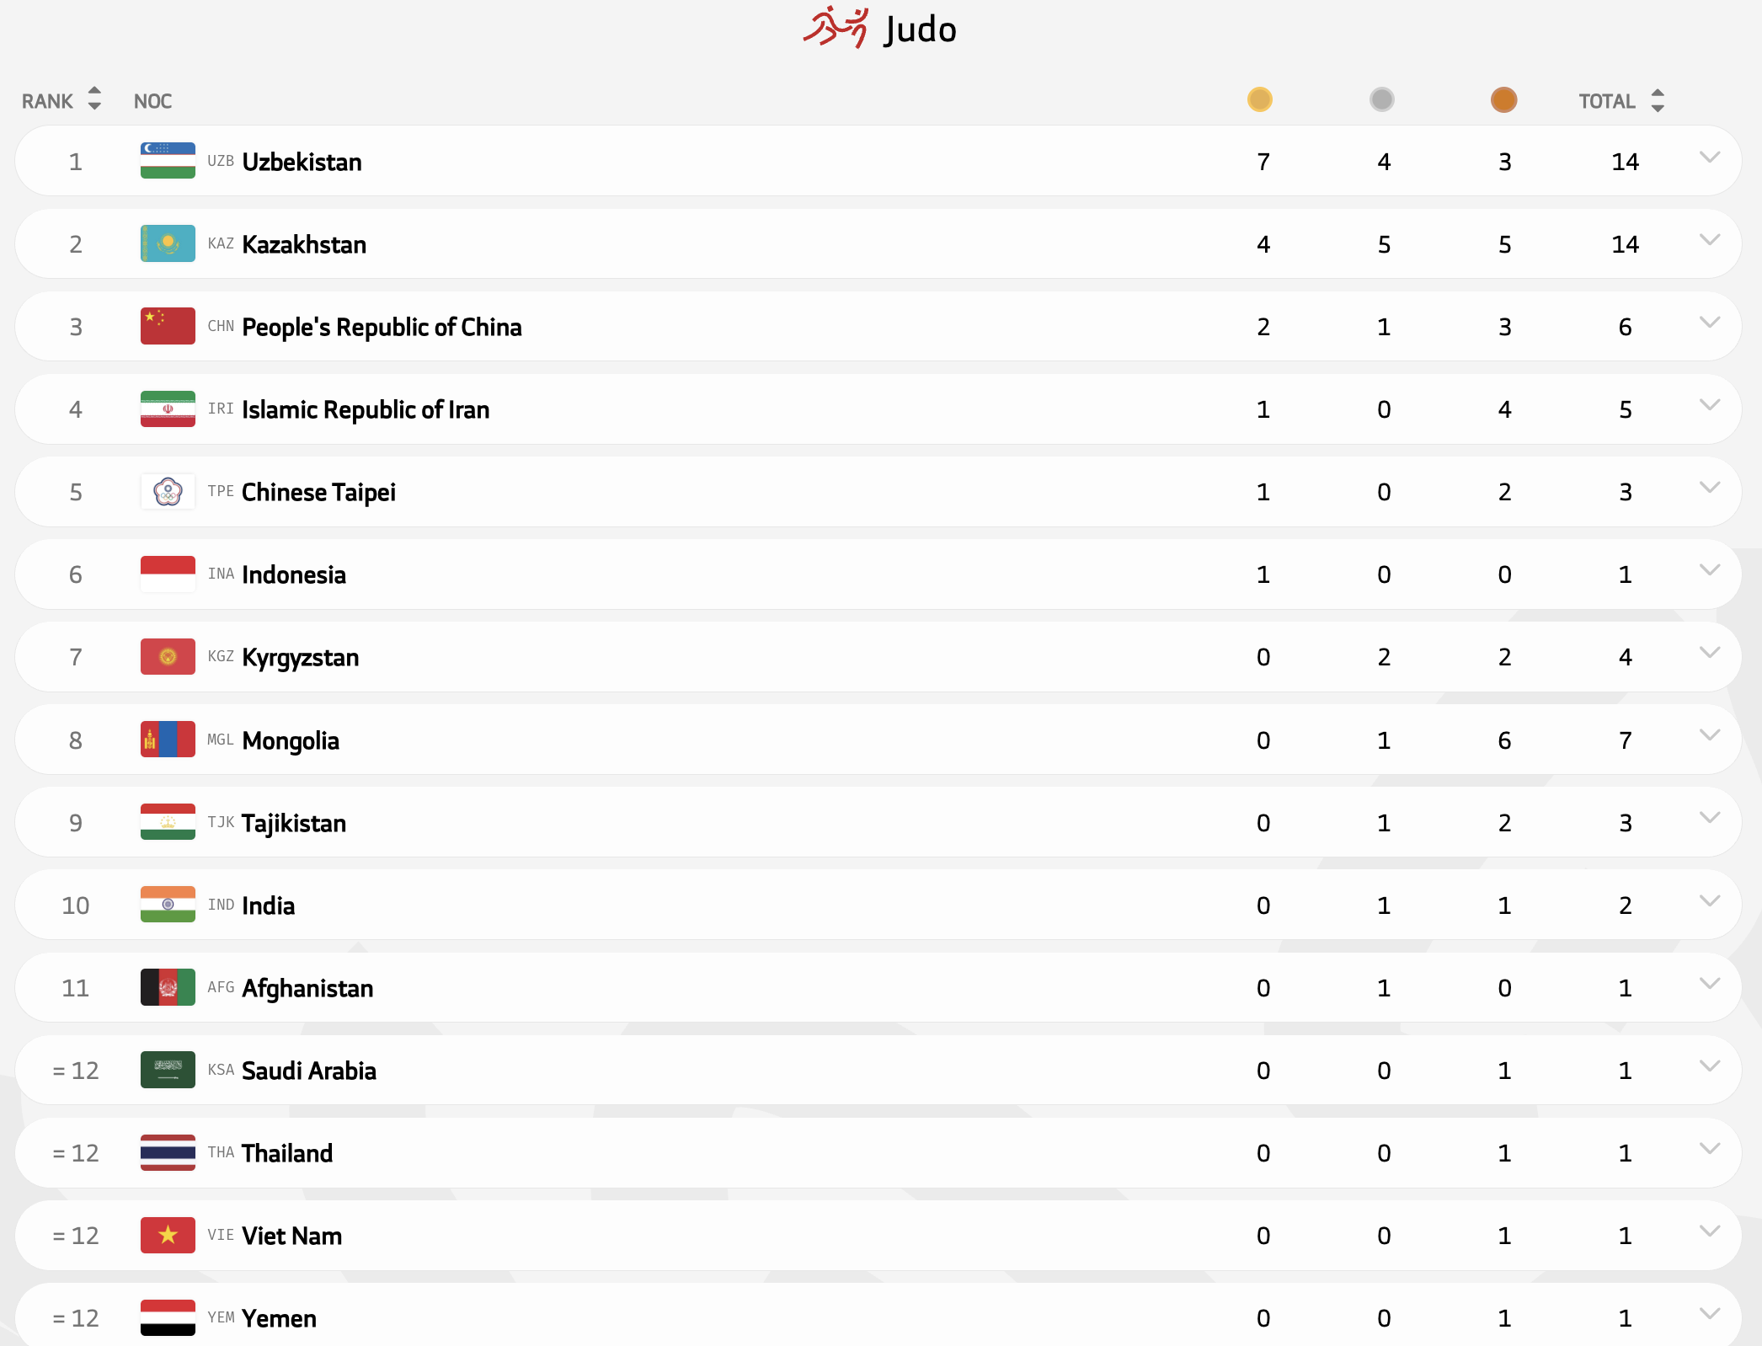The height and width of the screenshot is (1346, 1762).
Task: Click the NOC column header
Action: 152,101
